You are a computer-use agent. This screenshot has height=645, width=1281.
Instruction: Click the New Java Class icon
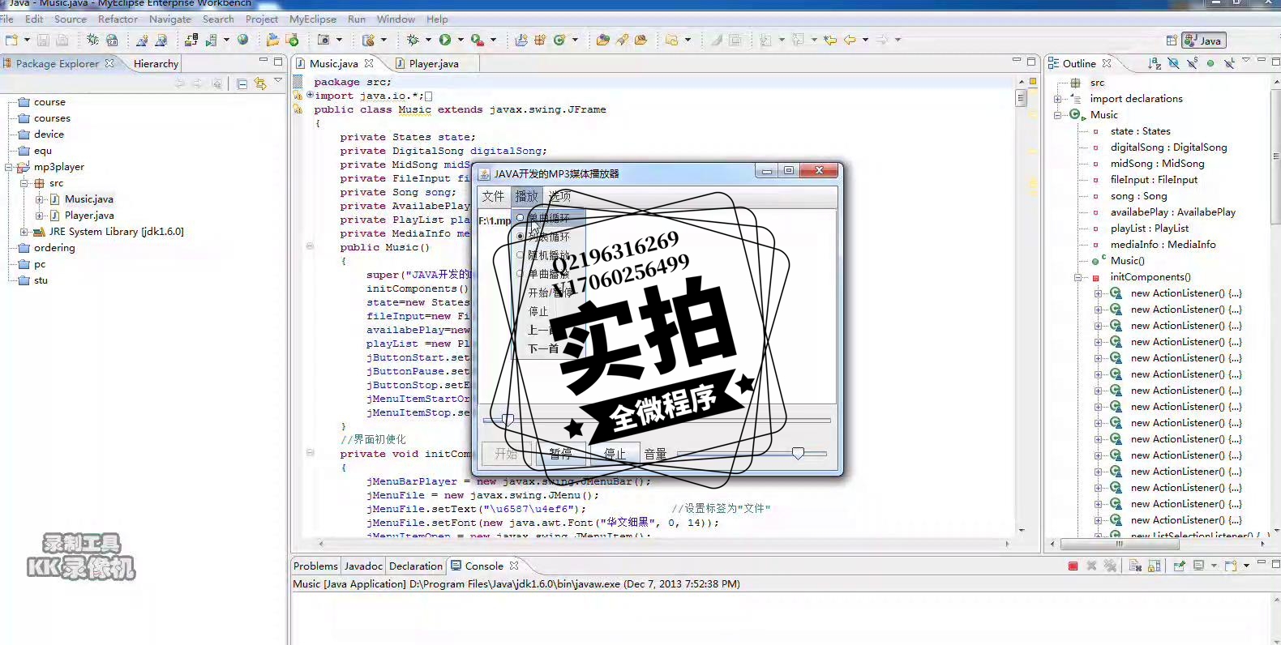(x=559, y=40)
